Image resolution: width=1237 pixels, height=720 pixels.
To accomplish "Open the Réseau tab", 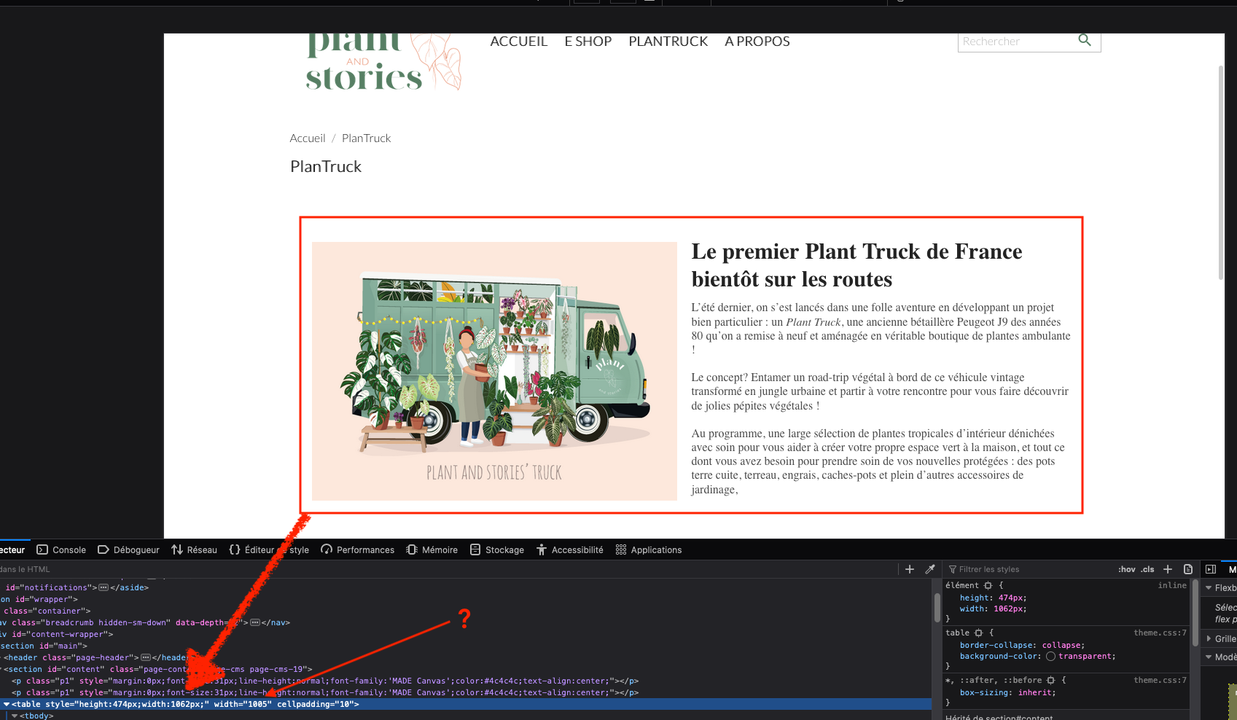I will (194, 549).
